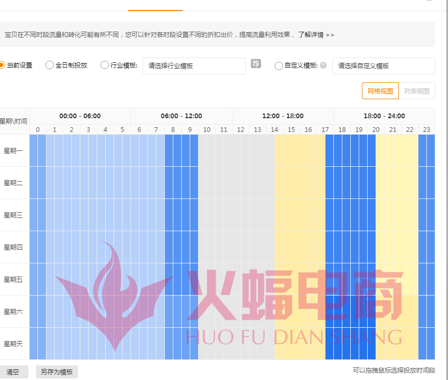Click the 06:00 - 12:00 header
Image resolution: width=448 pixels, height=380 pixels.
(x=181, y=116)
